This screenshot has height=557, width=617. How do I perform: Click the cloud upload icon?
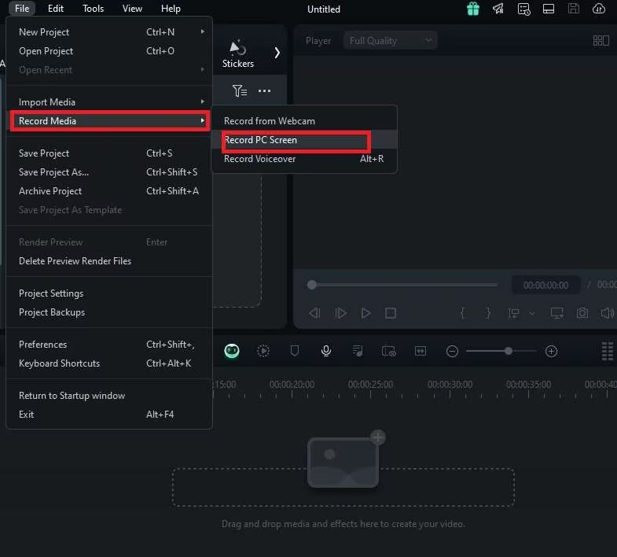[599, 9]
